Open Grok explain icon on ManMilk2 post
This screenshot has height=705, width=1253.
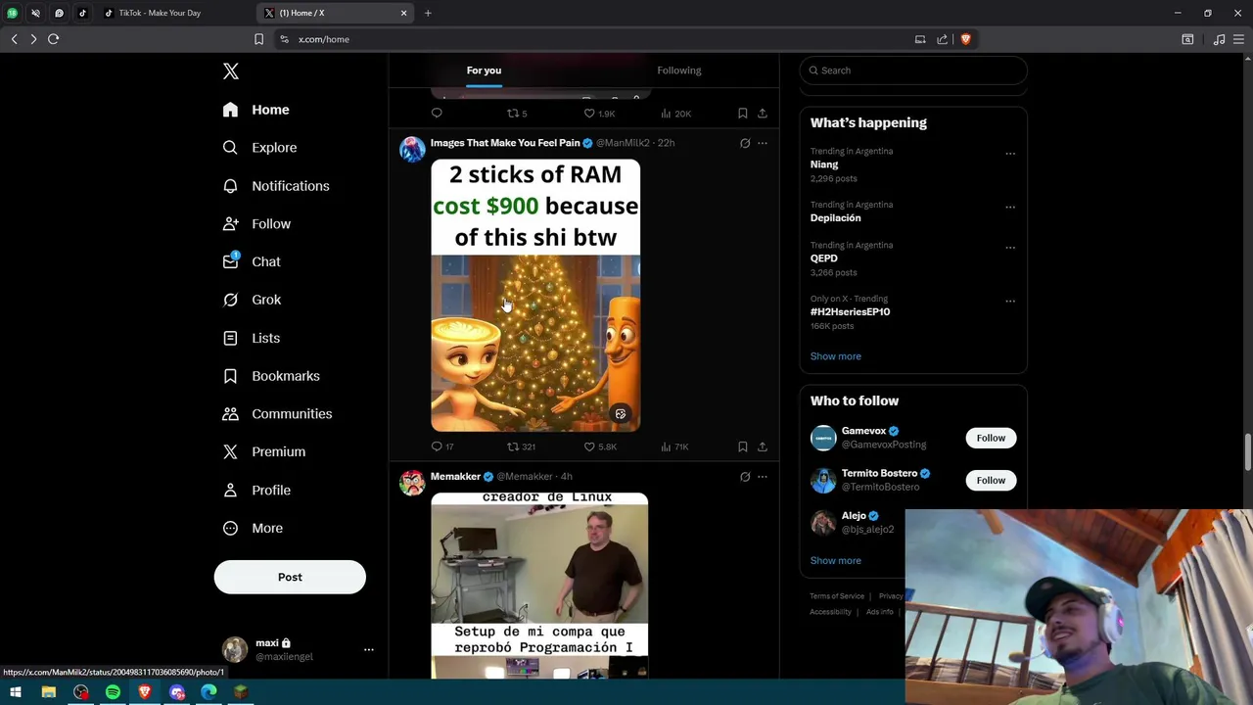745,143
